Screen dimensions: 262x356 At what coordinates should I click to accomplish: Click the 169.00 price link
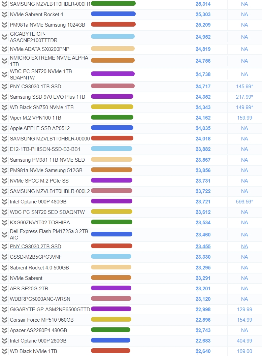[244, 351]
